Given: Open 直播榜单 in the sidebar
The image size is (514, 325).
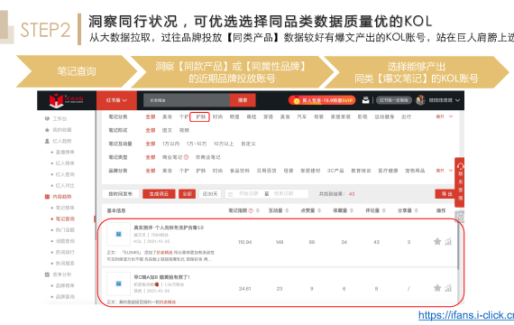Looking at the screenshot, I should point(65,152).
